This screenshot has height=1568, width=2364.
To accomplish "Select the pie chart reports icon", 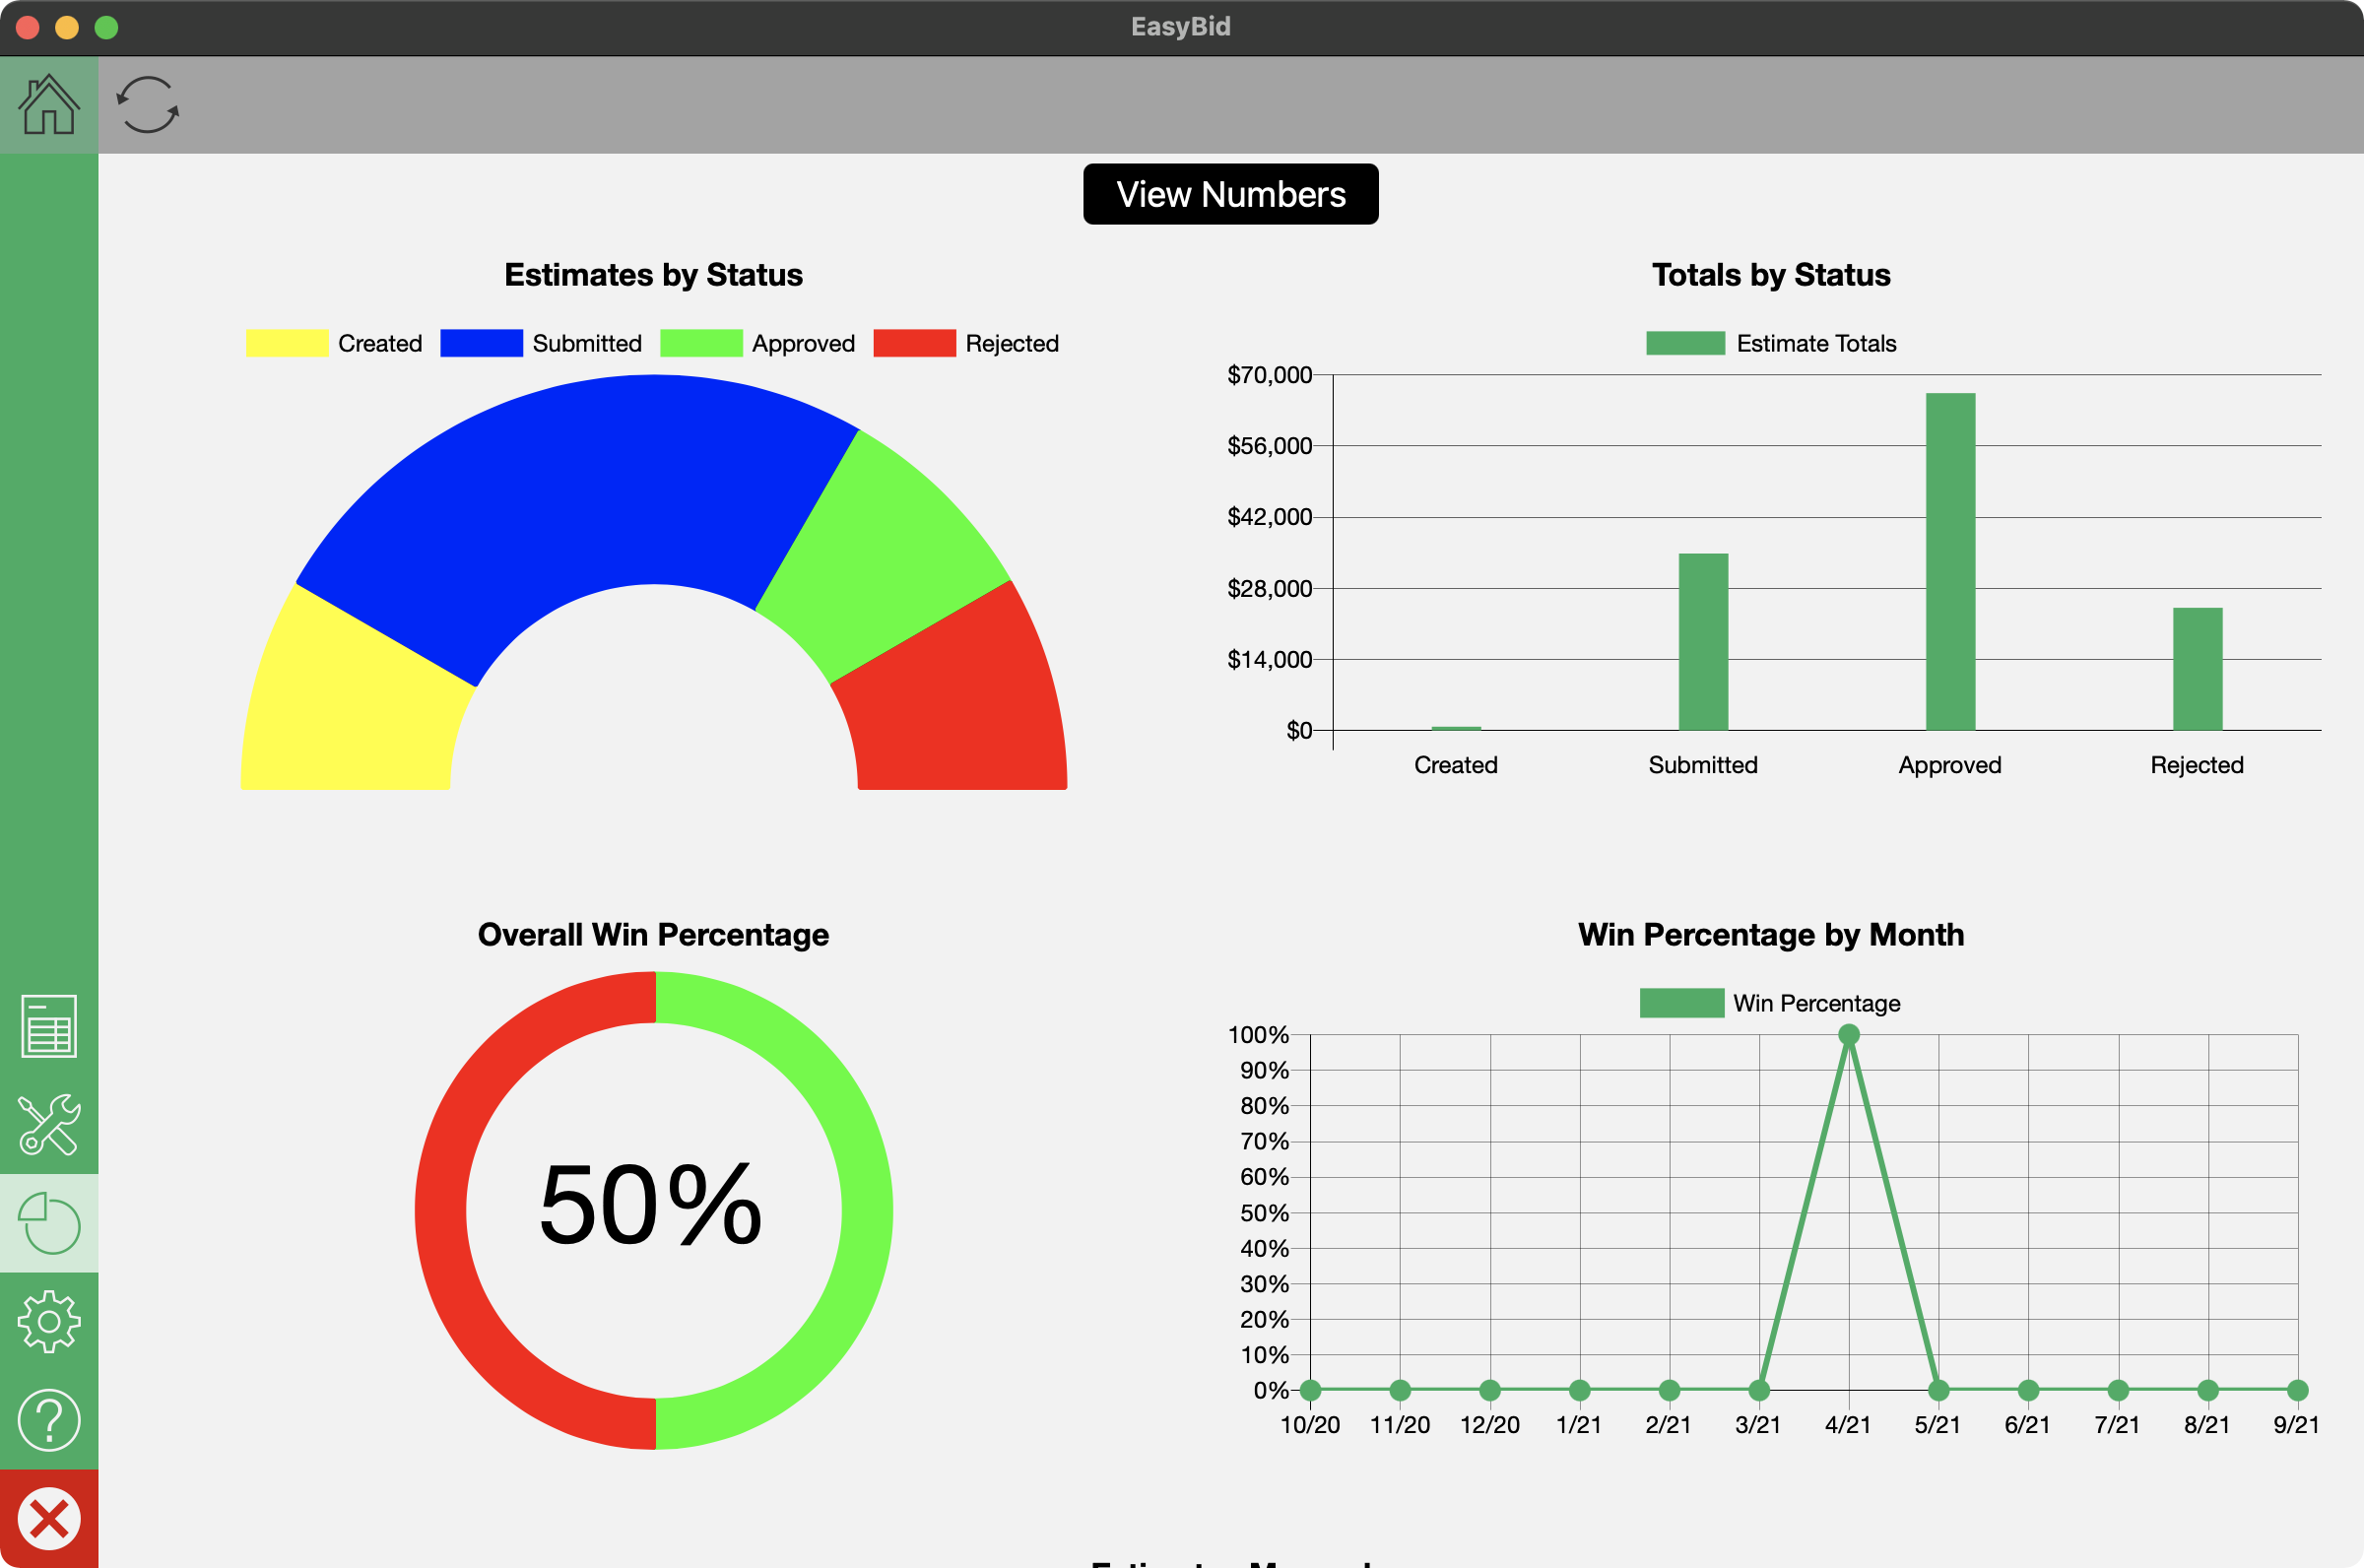I will click(48, 1222).
